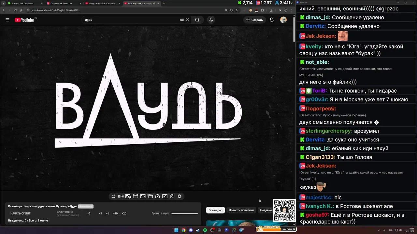Click the вДудь video player area
The width and height of the screenshot is (417, 234).
(147, 108)
